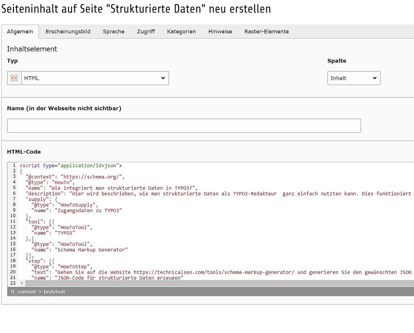Click the left scroll arrow under the code editor
This screenshot has width=414, height=333.
22,283
